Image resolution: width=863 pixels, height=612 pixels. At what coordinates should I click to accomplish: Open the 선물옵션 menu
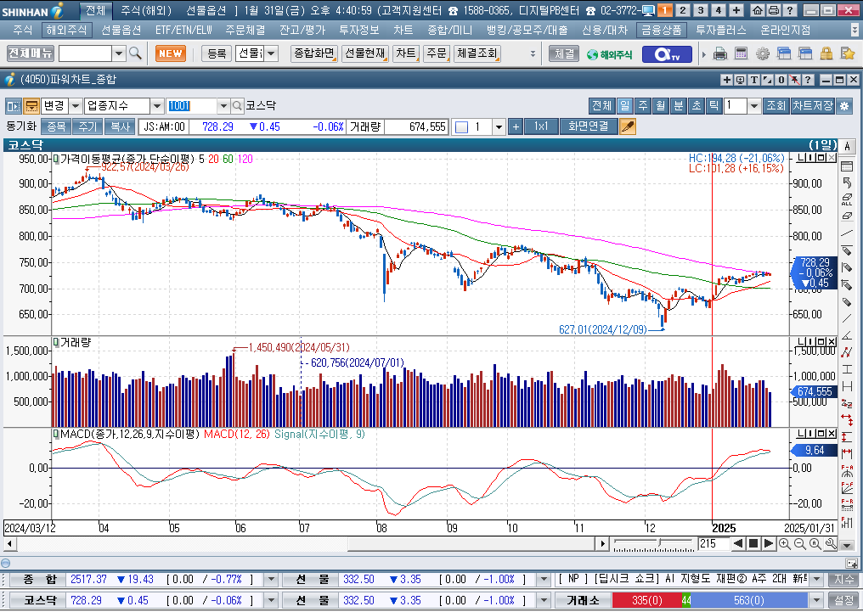tap(121, 30)
